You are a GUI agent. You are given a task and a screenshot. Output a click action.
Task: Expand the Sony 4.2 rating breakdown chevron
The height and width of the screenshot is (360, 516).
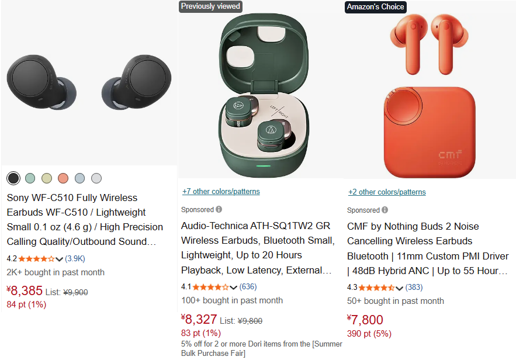point(59,259)
